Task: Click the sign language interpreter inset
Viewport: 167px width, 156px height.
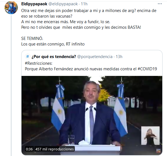Action: point(151,136)
